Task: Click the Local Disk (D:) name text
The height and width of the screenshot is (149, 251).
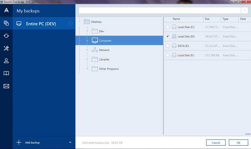Action: point(186,37)
